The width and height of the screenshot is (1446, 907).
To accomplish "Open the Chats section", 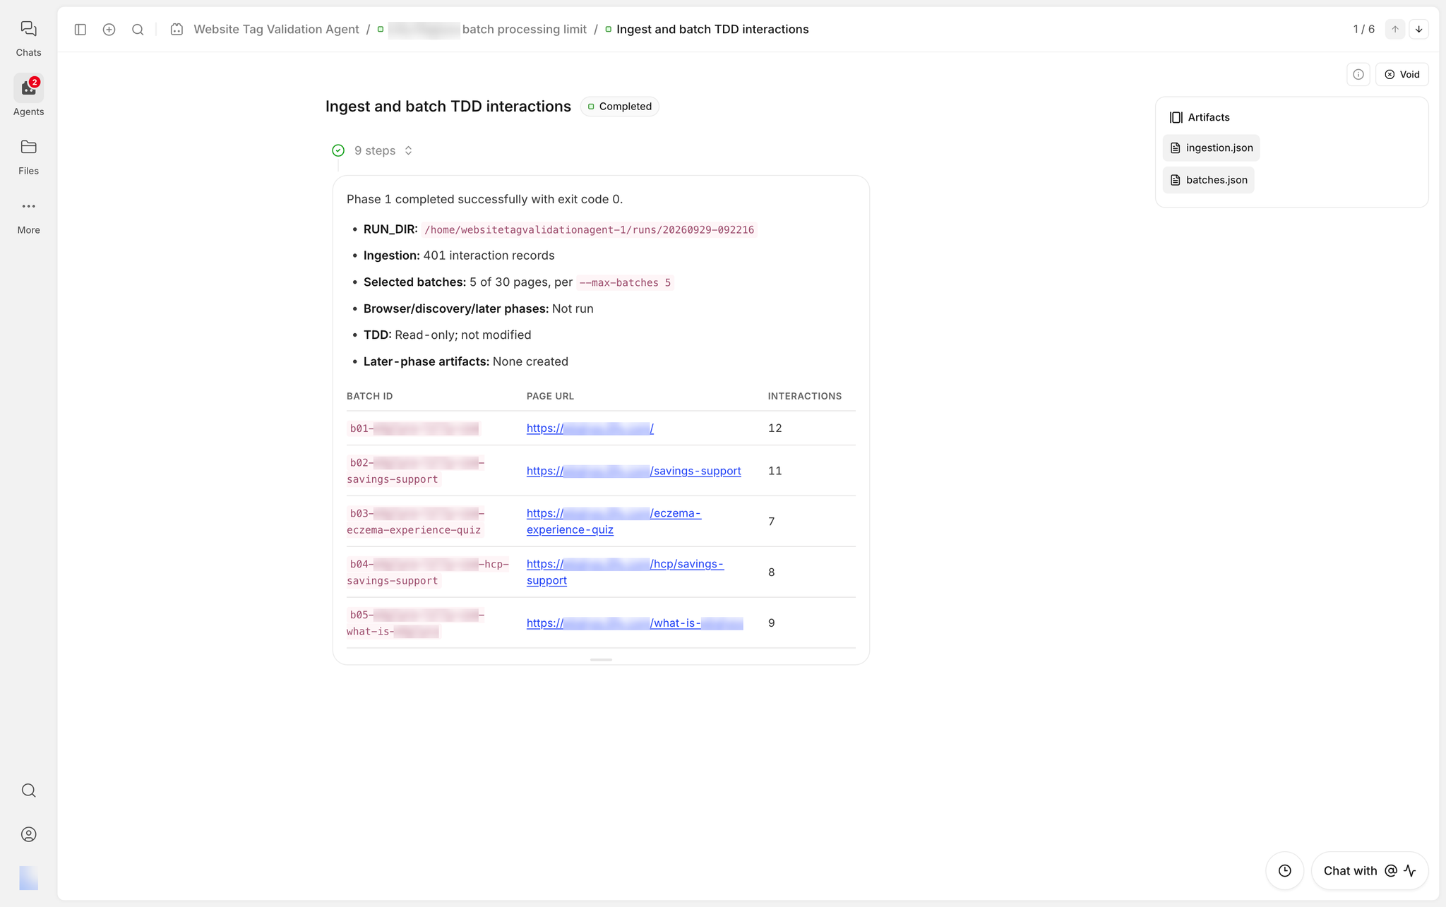I will (28, 38).
